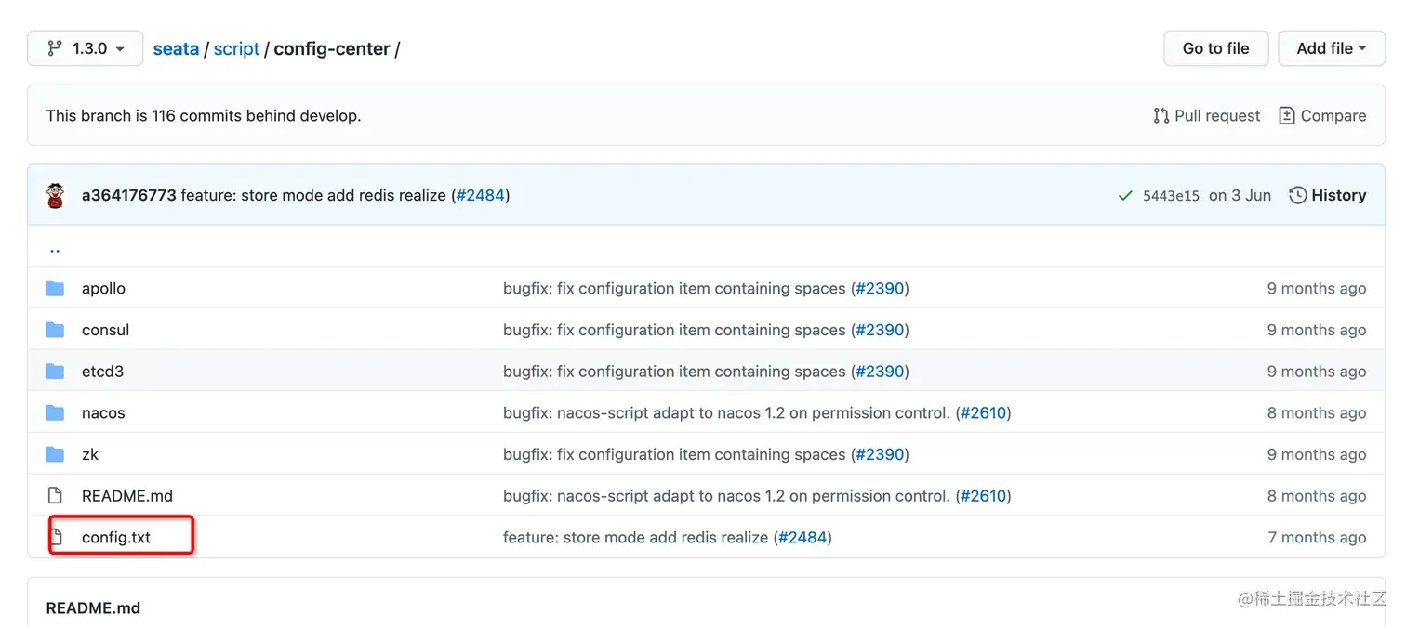Click the green commit status checkmark
This screenshot has height=627, width=1406.
coord(1125,196)
